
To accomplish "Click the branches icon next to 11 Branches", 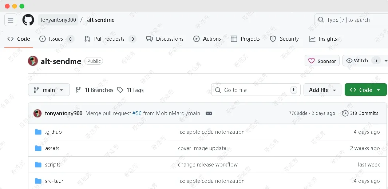I will coord(78,90).
